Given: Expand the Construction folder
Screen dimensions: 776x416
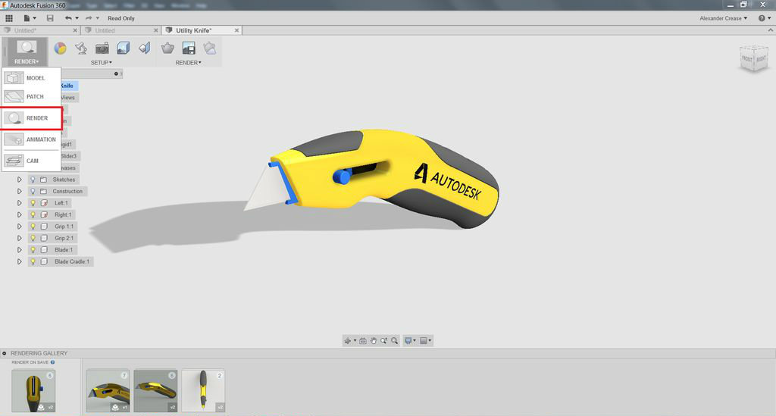Looking at the screenshot, I should click(x=19, y=192).
